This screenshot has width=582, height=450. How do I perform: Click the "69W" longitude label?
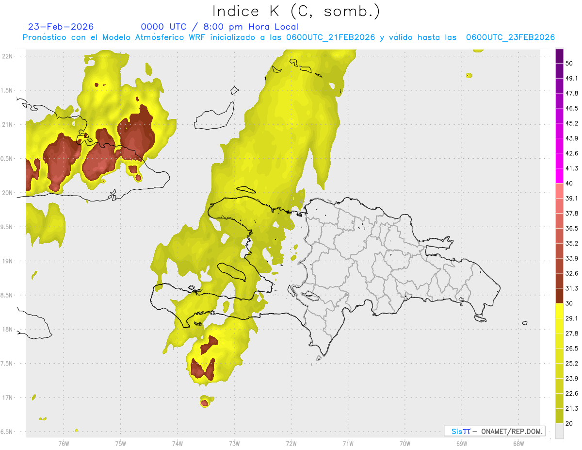[461, 443]
